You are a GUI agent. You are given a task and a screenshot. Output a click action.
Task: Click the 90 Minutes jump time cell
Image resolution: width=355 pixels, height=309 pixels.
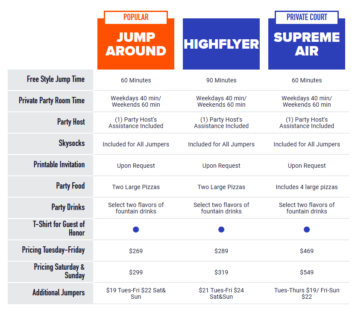tap(221, 80)
